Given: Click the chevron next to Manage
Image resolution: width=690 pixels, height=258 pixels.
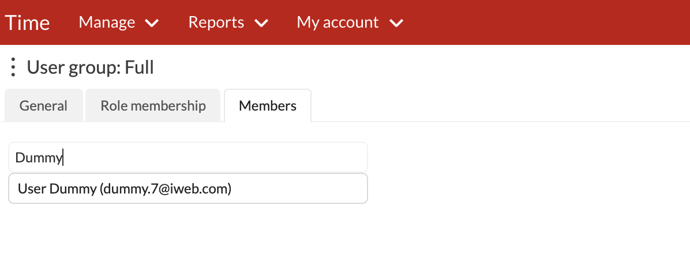Looking at the screenshot, I should point(152,23).
